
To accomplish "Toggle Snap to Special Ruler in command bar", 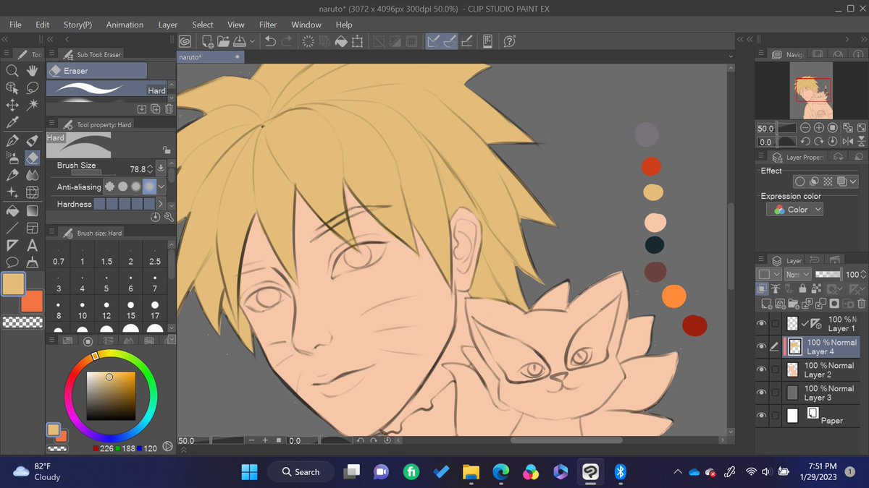I will pyautogui.click(x=451, y=42).
